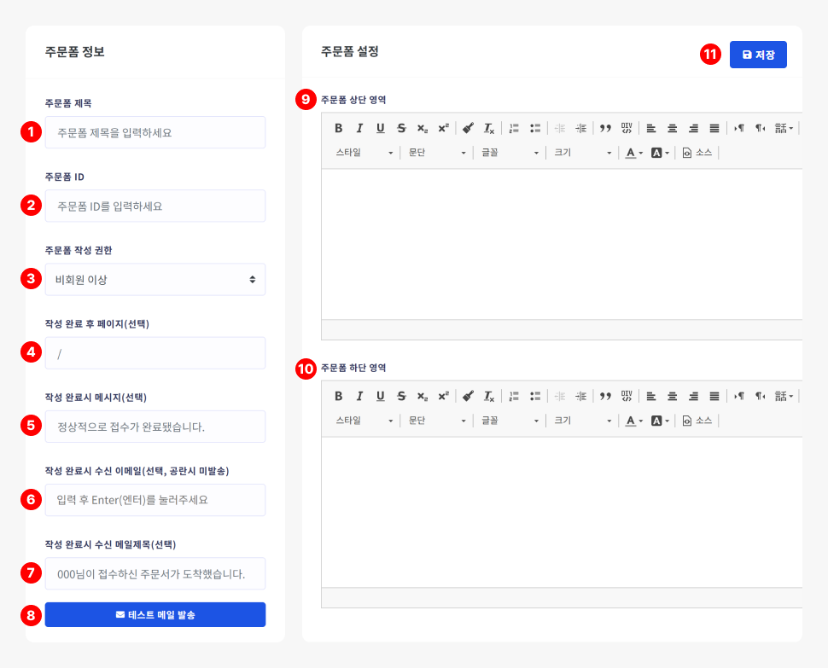This screenshot has height=668, width=828.
Task: Click 소스 source button in top area editor
Action: [x=697, y=153]
